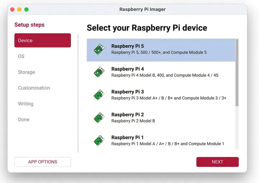The image size is (259, 183).
Task: Close the Raspberry Pi Imager window
Action: (x=12, y=10)
